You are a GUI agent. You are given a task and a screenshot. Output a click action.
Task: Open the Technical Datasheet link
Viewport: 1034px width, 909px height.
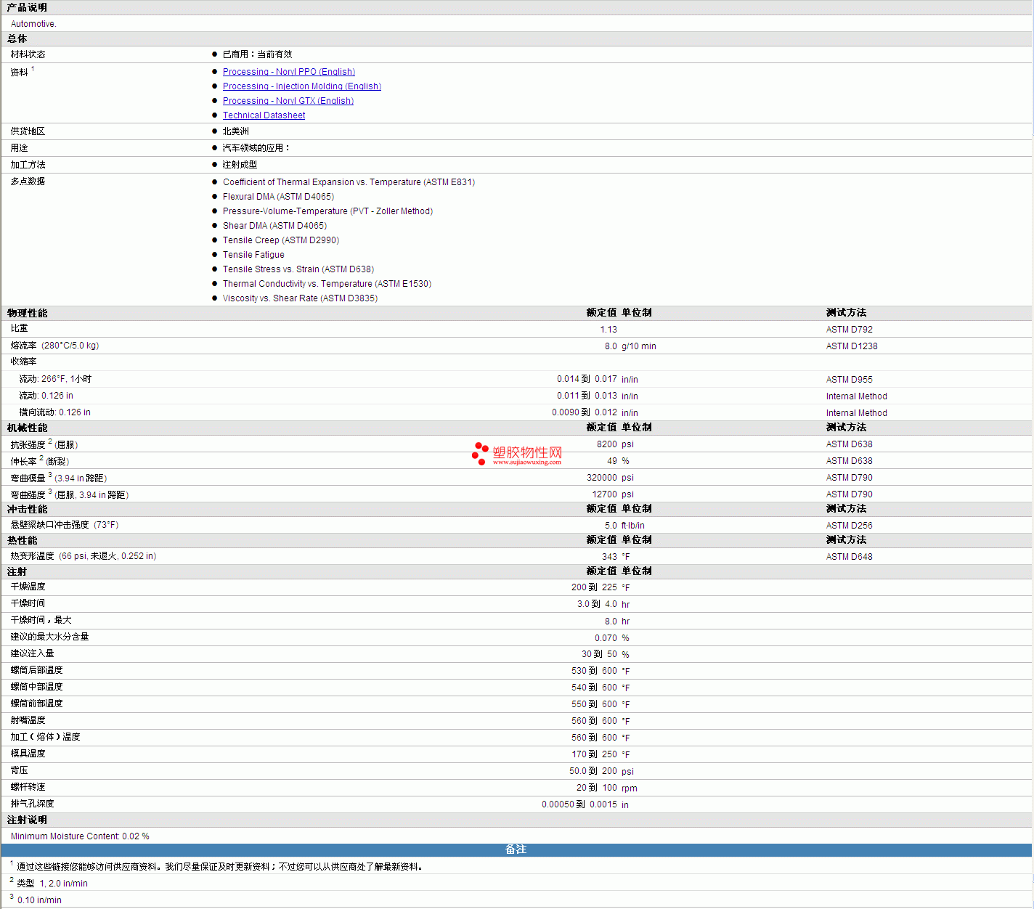pyautogui.click(x=264, y=115)
